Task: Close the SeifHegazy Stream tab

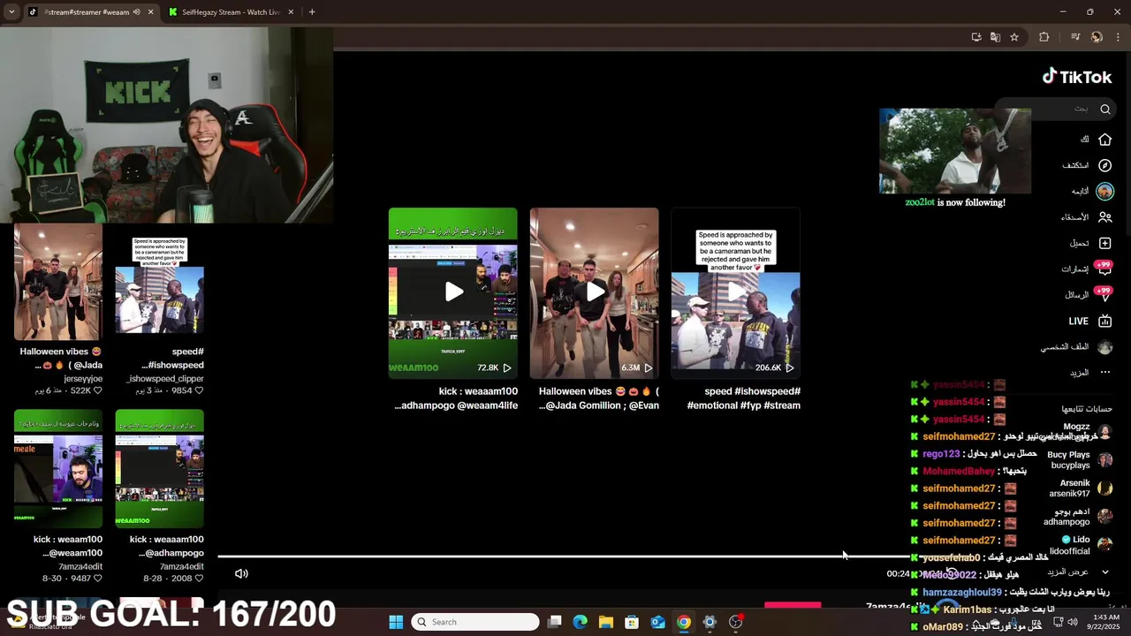Action: pos(292,12)
